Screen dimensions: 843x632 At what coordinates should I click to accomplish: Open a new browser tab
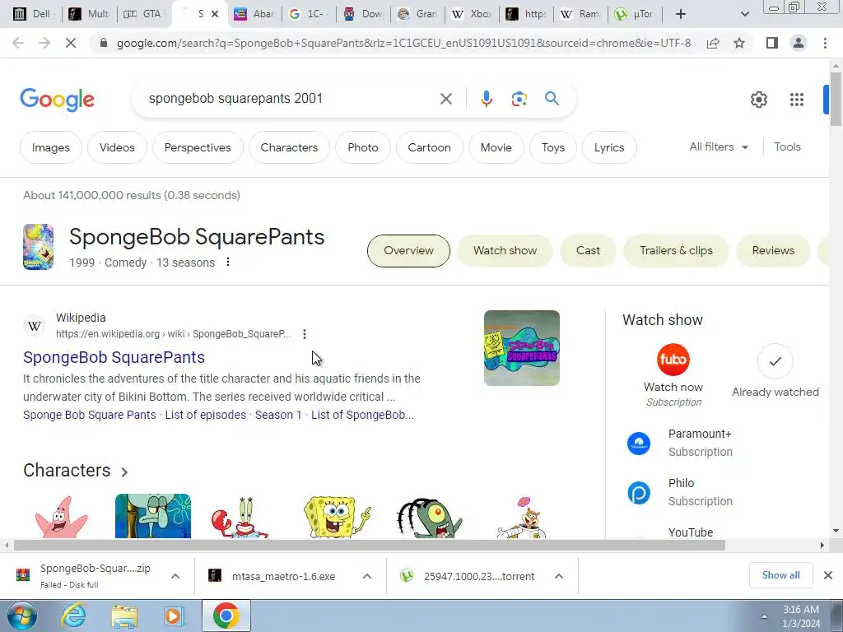(x=681, y=14)
